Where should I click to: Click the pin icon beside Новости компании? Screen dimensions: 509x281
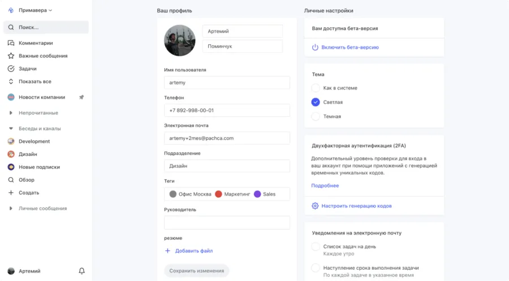click(x=81, y=97)
